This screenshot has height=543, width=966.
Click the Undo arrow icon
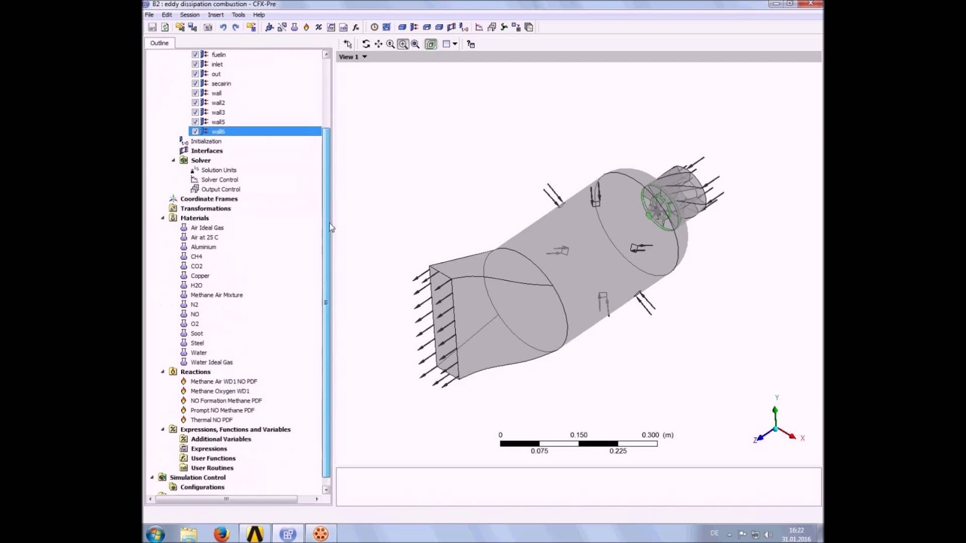pos(223,27)
